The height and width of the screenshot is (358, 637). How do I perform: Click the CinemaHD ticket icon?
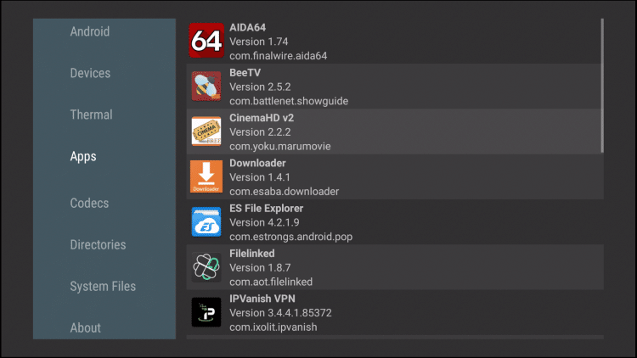[206, 131]
